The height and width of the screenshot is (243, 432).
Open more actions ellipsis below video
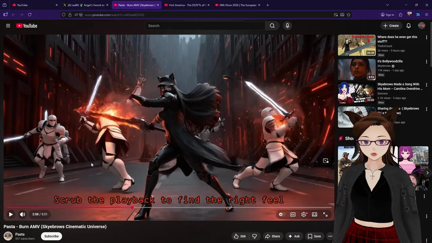(x=330, y=236)
